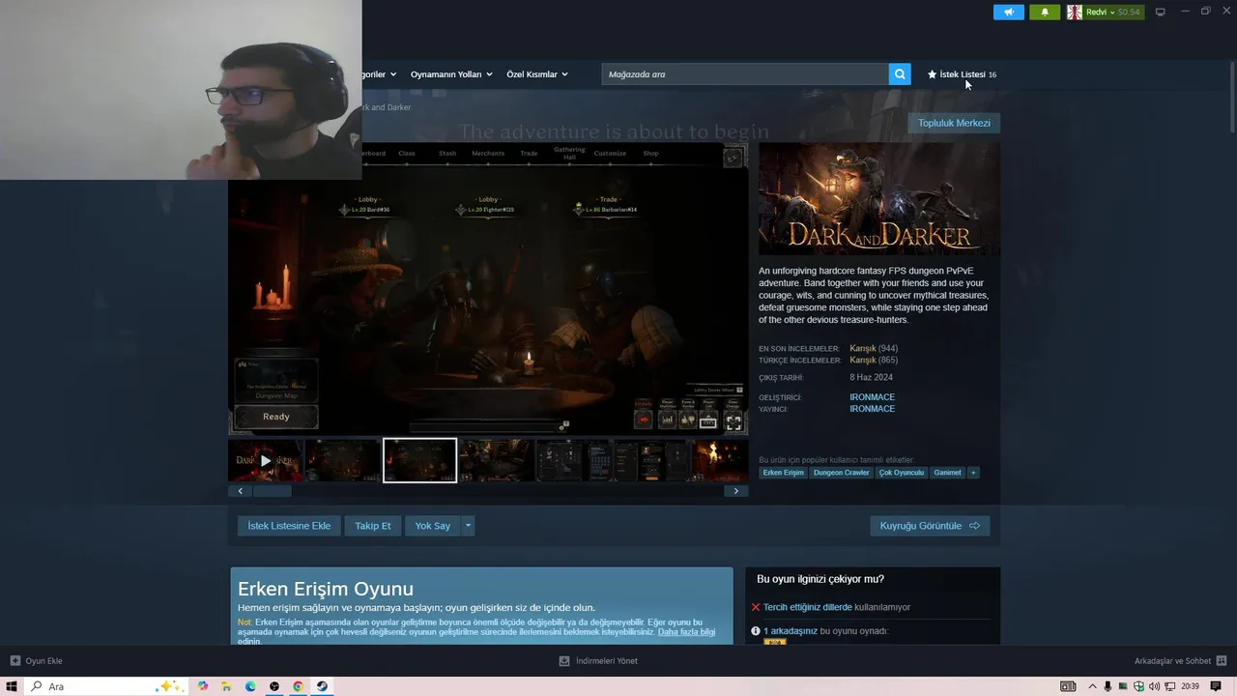The height and width of the screenshot is (696, 1237).
Task: Select the second screenshot thumbnail
Action: [x=342, y=460]
